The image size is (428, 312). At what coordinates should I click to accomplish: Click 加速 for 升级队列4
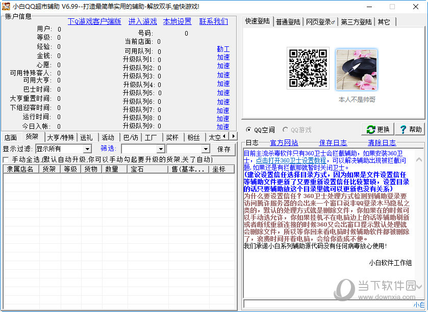pyautogui.click(x=223, y=84)
